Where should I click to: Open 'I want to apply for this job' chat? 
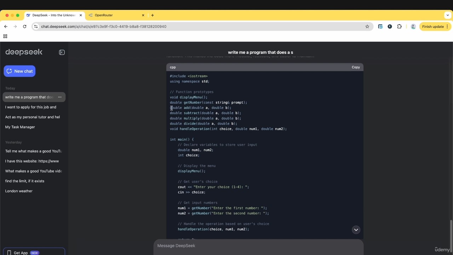(31, 107)
